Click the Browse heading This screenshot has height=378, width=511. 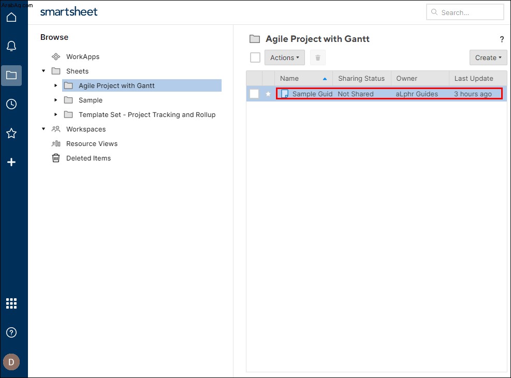tap(54, 37)
